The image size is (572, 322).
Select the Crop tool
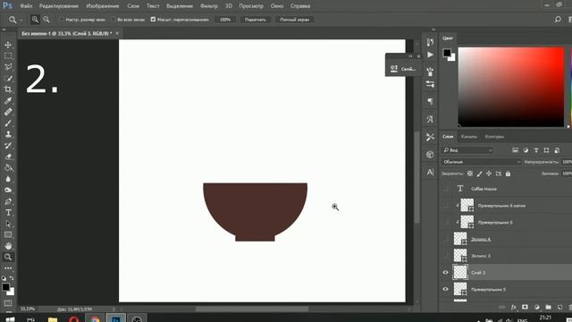point(8,89)
